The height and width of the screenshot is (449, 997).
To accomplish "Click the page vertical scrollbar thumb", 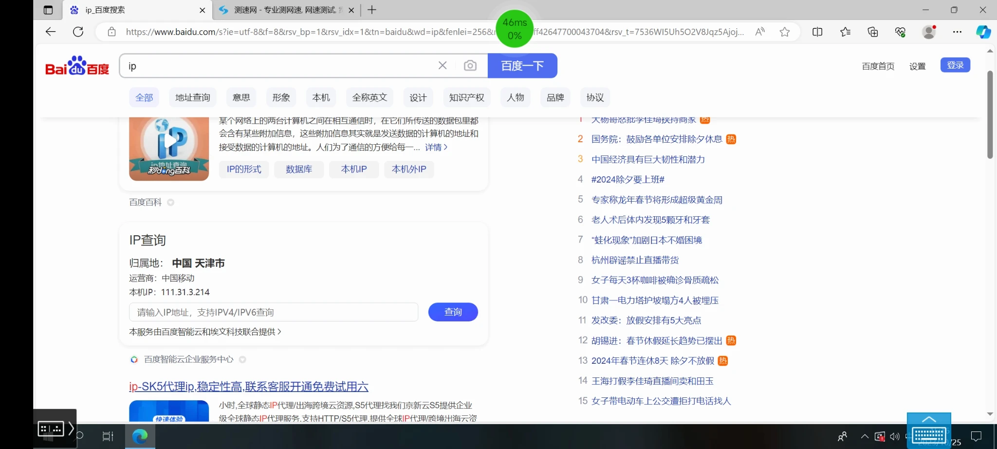I will point(990,114).
